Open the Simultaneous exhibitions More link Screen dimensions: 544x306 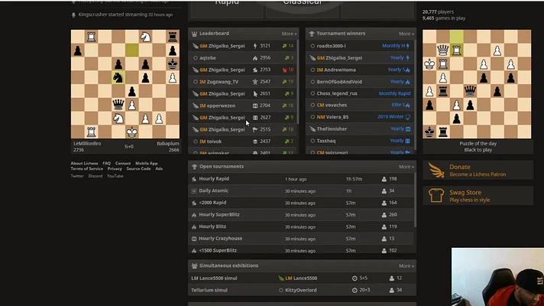coord(406,265)
